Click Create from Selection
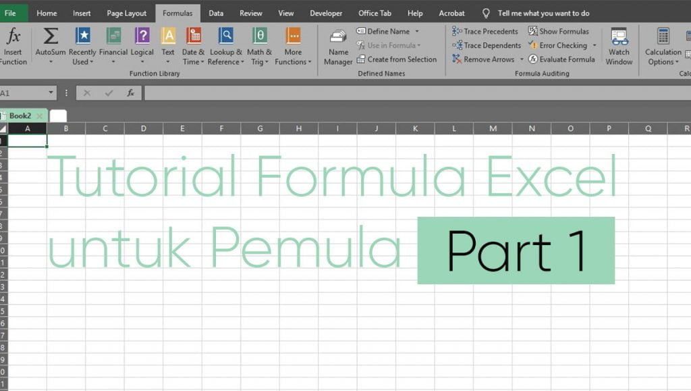Image resolution: width=691 pixels, height=391 pixels. pos(397,59)
